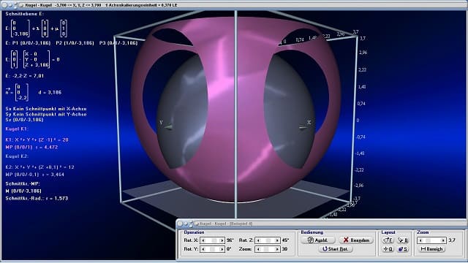Screen dimensions: 468x263
Task: Click the Bereich range button
Action: click(432, 249)
